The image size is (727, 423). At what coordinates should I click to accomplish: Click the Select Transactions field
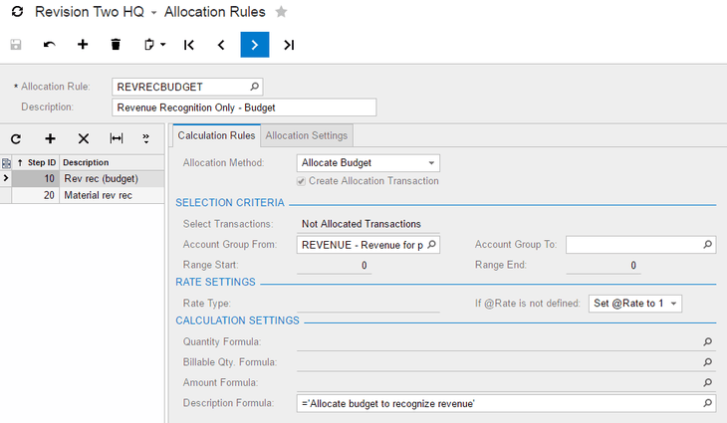(368, 224)
